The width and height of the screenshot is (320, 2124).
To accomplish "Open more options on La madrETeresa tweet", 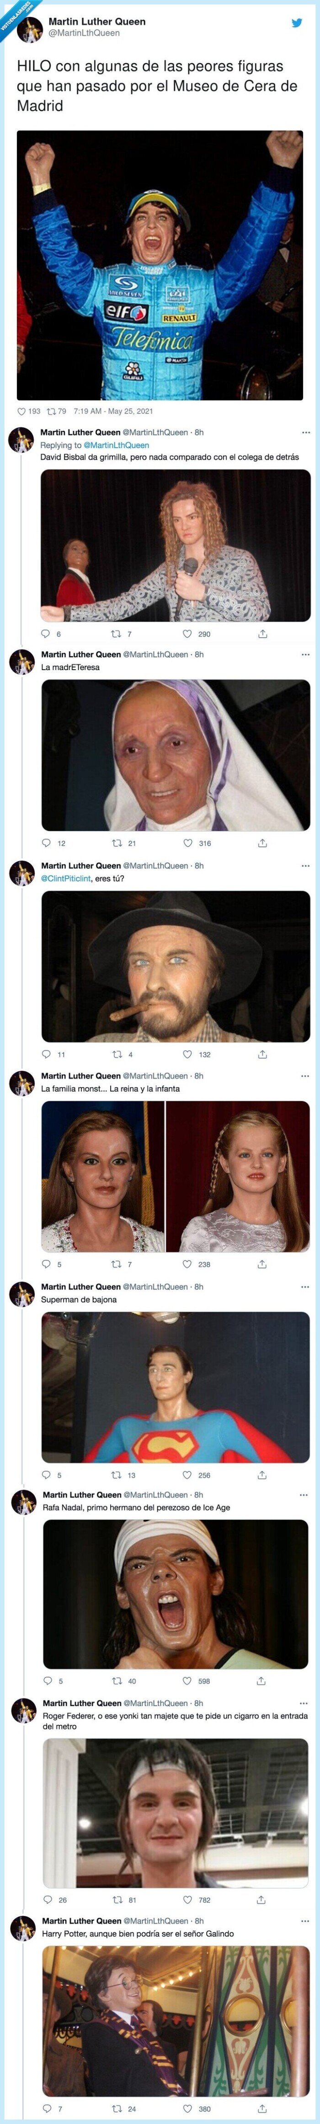I will (306, 654).
